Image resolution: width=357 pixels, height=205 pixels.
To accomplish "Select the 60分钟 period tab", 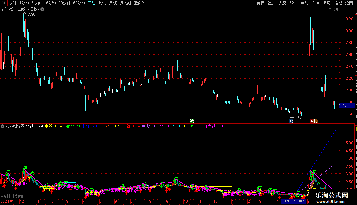I will coord(79,3).
